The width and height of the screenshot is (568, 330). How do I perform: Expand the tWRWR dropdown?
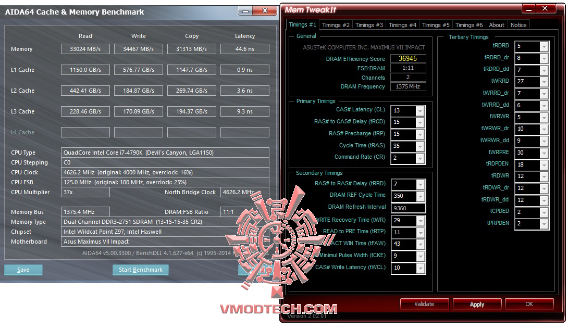[x=544, y=118]
